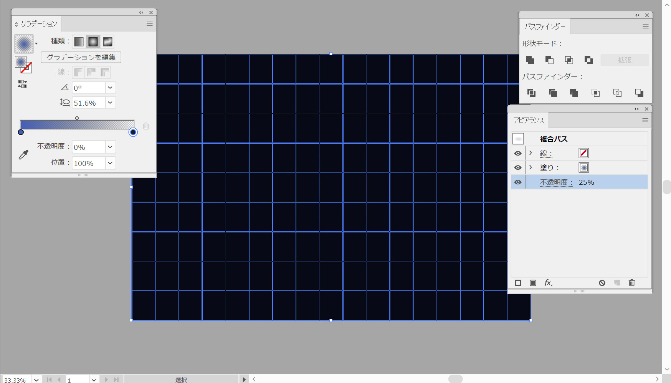Viewport: 671px width, 383px height.
Task: Click the add new effect fx icon
Action: pyautogui.click(x=548, y=283)
